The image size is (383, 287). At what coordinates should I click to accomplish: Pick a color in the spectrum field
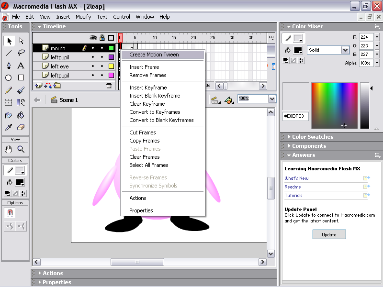[x=334, y=105]
